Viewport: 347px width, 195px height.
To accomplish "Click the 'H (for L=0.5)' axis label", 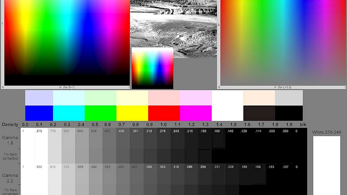I will tap(283, 87).
